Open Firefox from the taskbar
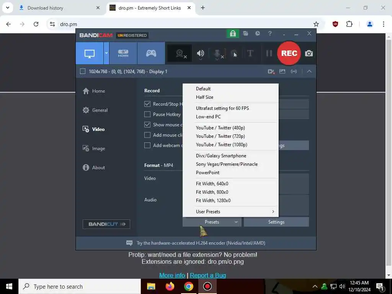Viewport: 392px width, 294px height. point(170,286)
